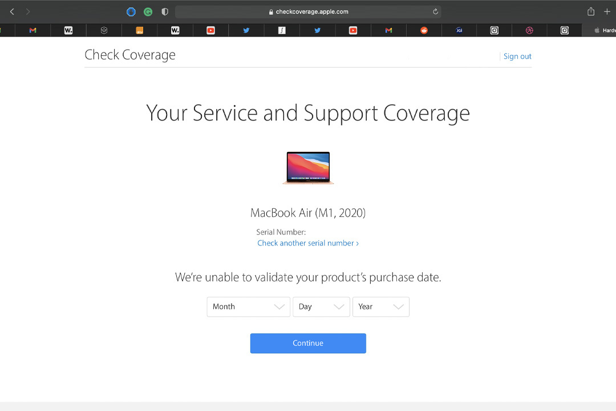
Task: Show the Privacy Report shield
Action: pyautogui.click(x=165, y=12)
